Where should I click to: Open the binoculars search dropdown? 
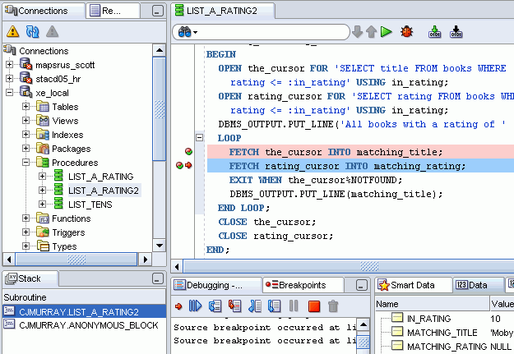click(x=187, y=32)
